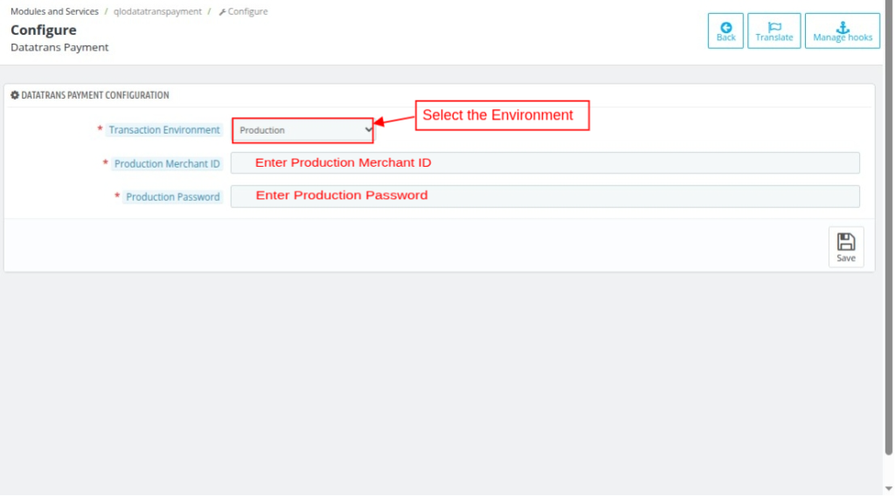This screenshot has height=496, width=895.
Task: Open Manage hooks
Action: [x=843, y=31]
